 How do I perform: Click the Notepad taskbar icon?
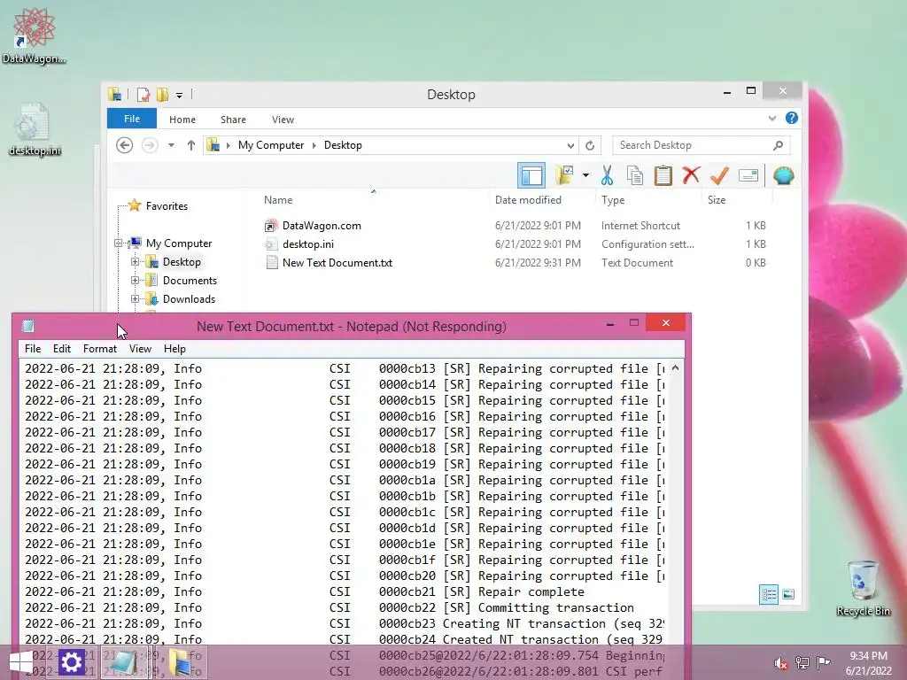pyautogui.click(x=123, y=662)
